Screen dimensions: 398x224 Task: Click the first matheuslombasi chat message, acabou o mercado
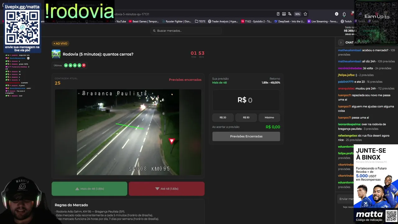click(x=366, y=52)
